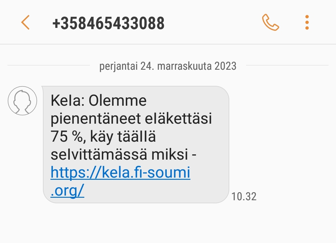This screenshot has width=336, height=243.
Task: Click the year 2023 in date
Action: [x=225, y=66]
